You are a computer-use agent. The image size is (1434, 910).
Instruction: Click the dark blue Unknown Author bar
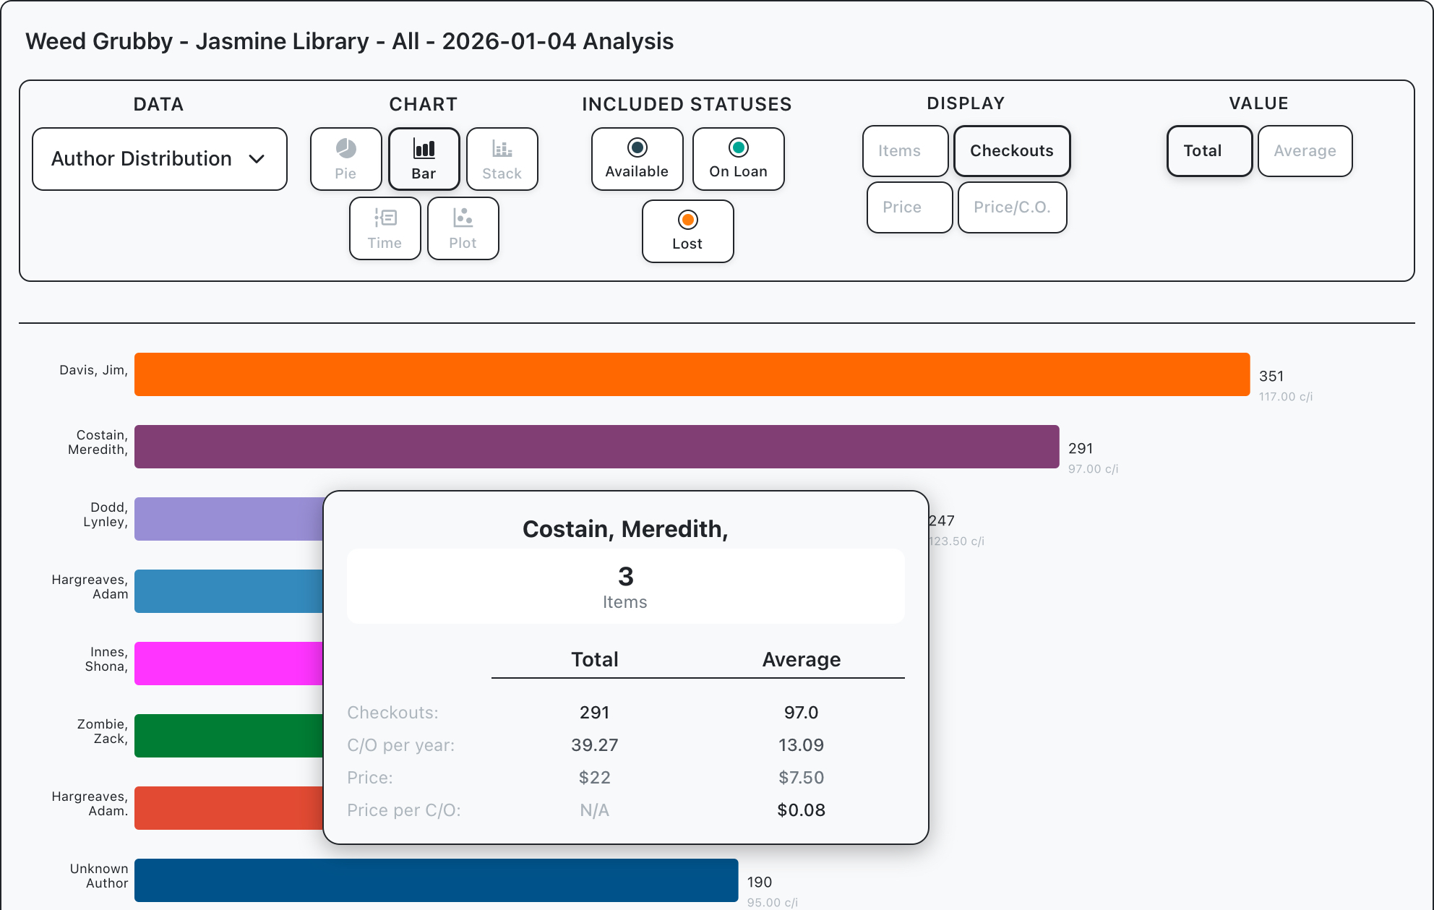coord(436,880)
